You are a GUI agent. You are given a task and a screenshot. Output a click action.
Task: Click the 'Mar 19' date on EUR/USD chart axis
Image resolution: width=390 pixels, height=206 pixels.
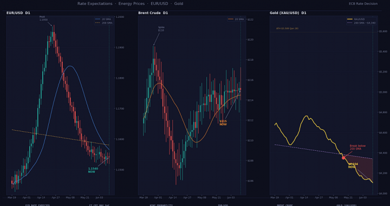(x=12, y=197)
